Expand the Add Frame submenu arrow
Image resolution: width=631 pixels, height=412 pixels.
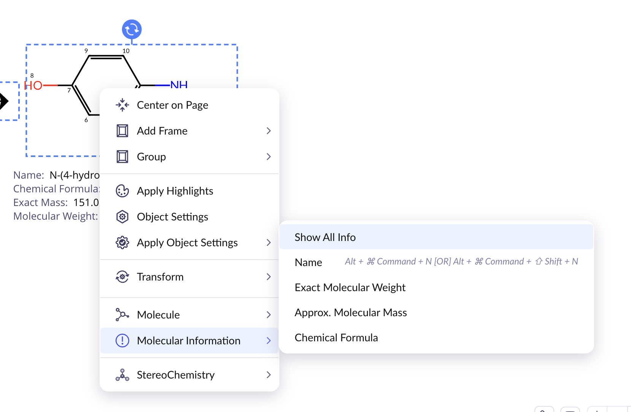pos(269,131)
